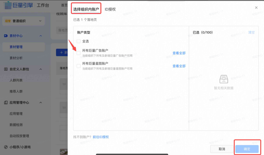Open 素材分析 in the sidebar
264x155 pixels.
click(16, 58)
